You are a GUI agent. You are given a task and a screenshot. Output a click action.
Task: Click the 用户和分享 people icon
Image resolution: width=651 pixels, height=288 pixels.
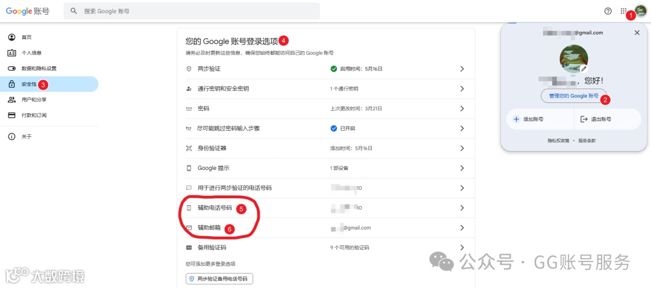pos(11,99)
